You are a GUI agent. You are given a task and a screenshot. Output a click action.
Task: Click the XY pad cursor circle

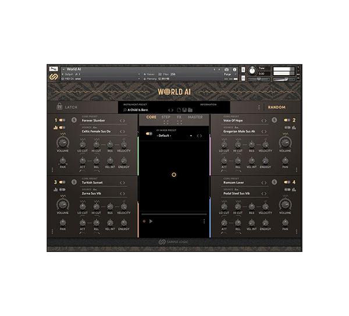tap(174, 175)
